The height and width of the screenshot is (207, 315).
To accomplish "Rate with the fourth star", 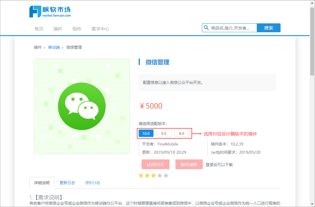I will tap(160, 176).
